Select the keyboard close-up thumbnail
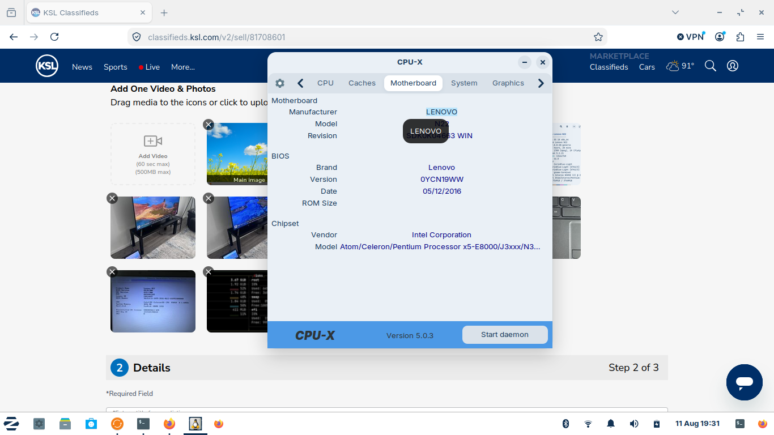The height and width of the screenshot is (435, 774). pos(567,228)
